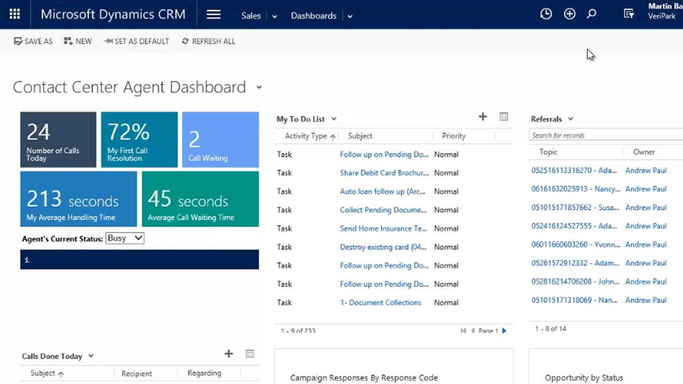Click the quick create plus icon
Image resolution: width=683 pixels, height=384 pixels.
point(570,14)
